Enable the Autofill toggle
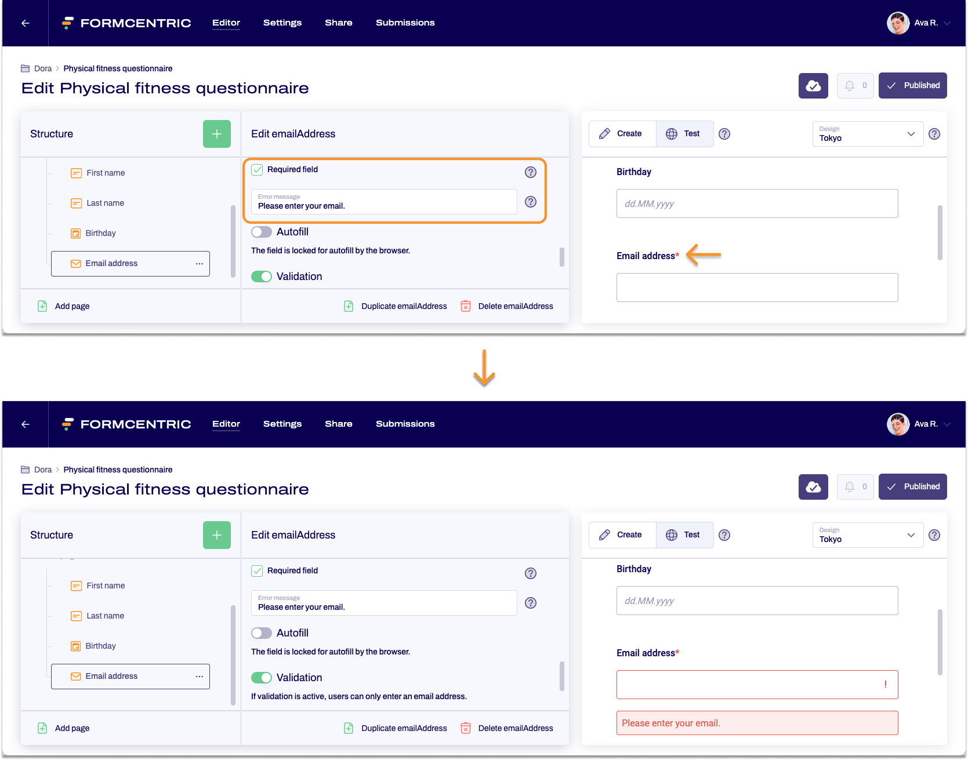This screenshot has width=968, height=760. click(262, 231)
